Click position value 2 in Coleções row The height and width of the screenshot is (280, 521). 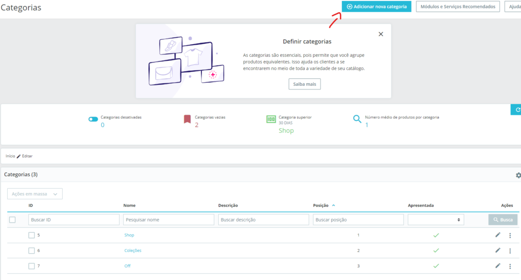pos(358,251)
